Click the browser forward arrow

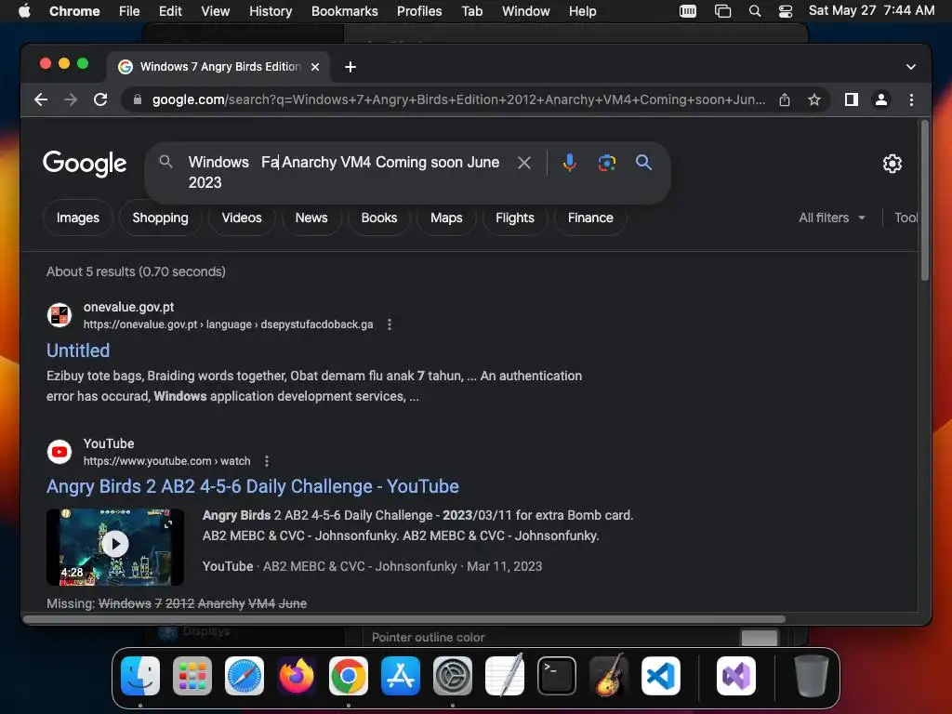tap(71, 99)
